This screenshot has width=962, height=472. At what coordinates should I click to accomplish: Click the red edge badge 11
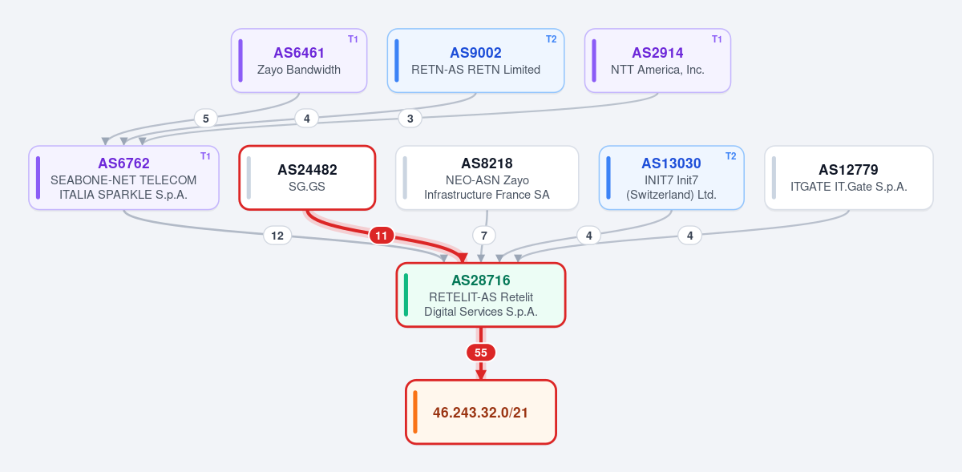click(382, 236)
